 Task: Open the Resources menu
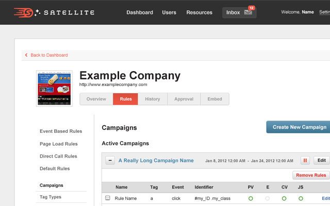[200, 12]
